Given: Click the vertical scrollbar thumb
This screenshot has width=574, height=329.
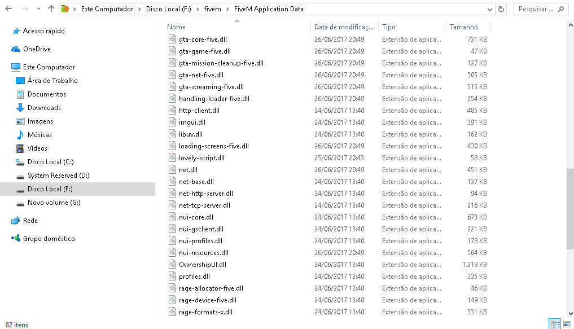Looking at the screenshot, I should pos(571,209).
